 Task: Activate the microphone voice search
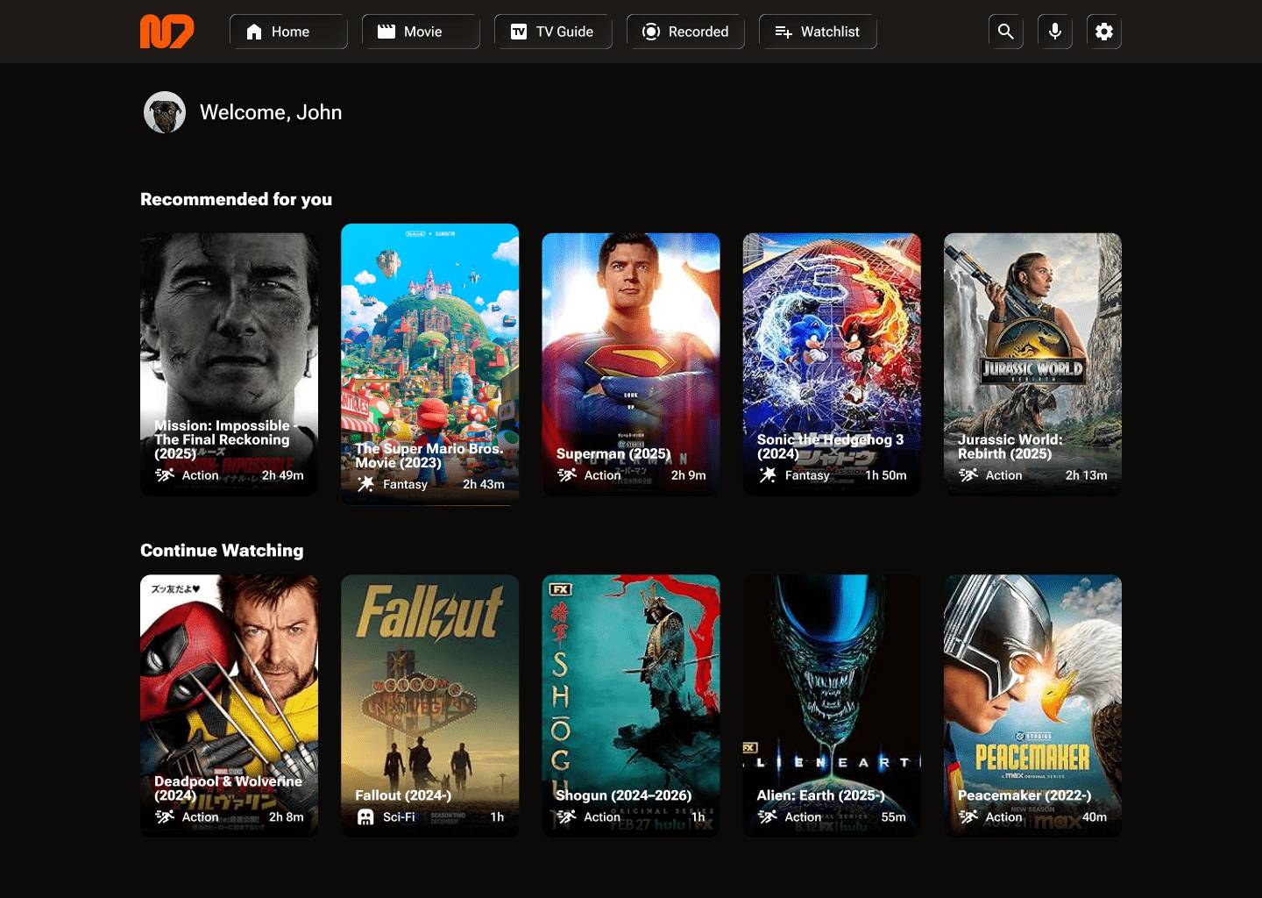(x=1055, y=32)
